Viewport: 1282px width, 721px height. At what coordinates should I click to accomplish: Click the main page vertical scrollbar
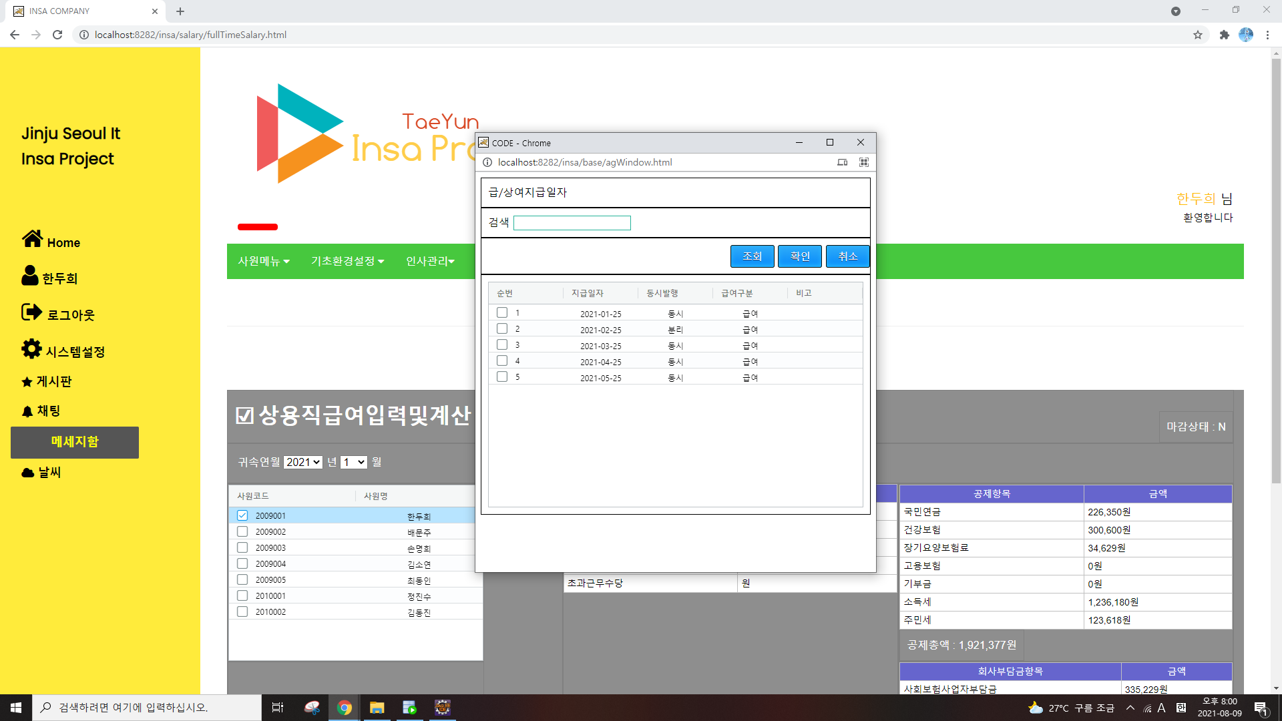point(1276,270)
